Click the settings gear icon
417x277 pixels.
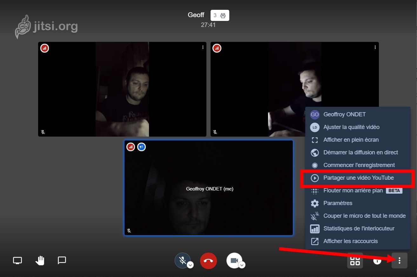[314, 203]
